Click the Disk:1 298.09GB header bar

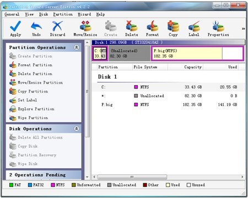168,42
